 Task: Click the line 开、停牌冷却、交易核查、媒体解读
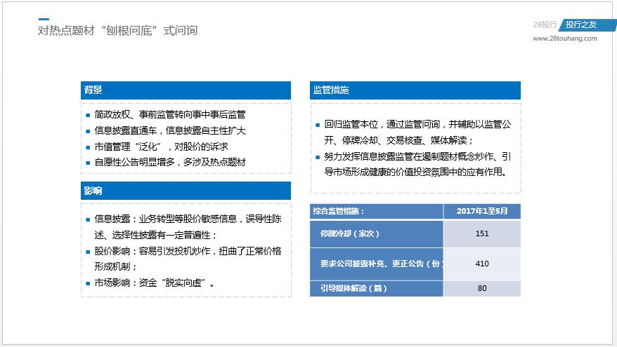pyautogui.click(x=398, y=140)
